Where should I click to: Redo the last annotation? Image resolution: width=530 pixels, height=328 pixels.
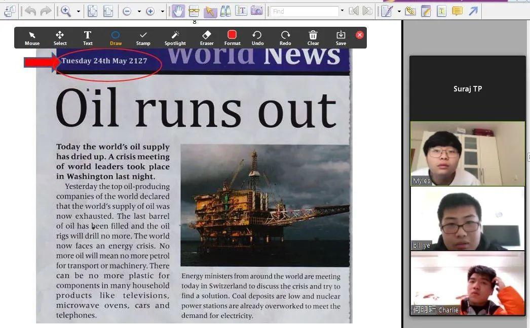click(x=285, y=38)
